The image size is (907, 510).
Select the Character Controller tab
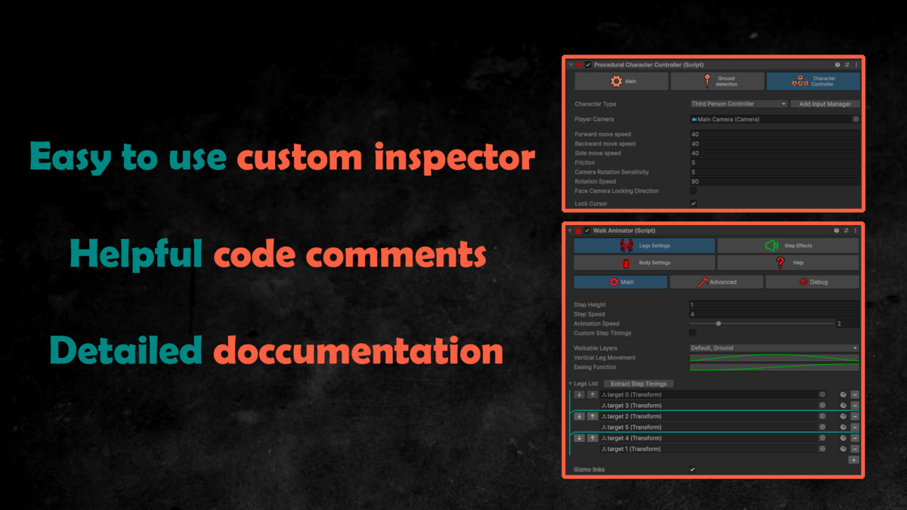(x=813, y=81)
